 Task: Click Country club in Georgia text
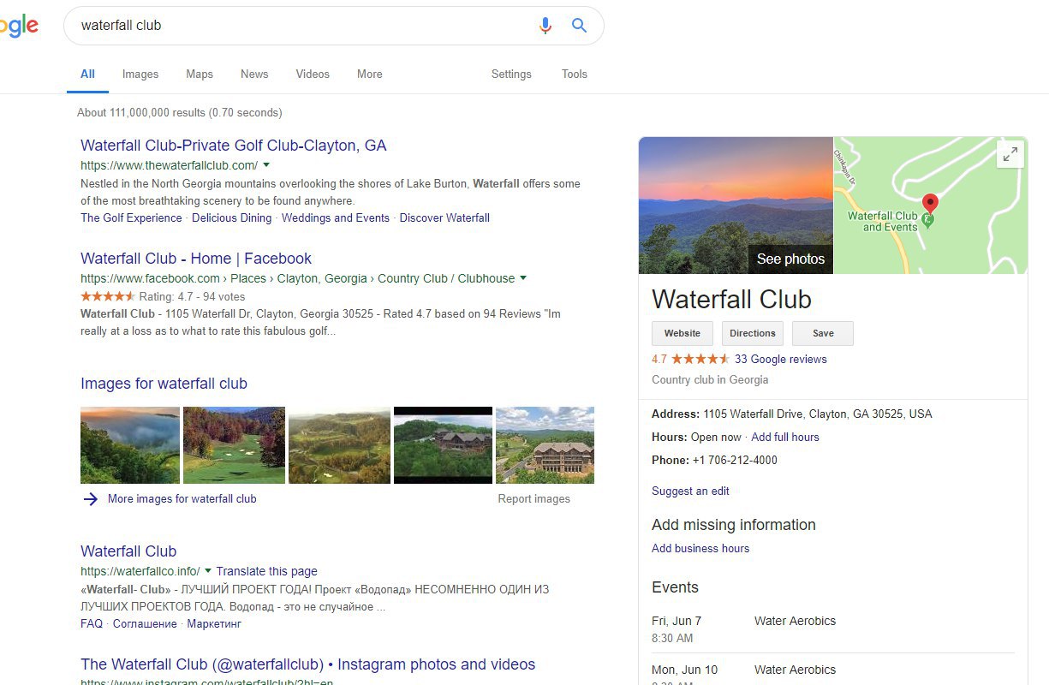tap(710, 380)
